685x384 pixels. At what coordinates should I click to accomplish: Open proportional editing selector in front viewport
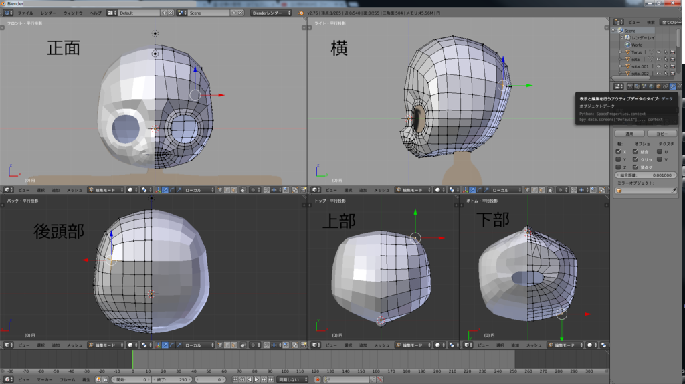255,190
